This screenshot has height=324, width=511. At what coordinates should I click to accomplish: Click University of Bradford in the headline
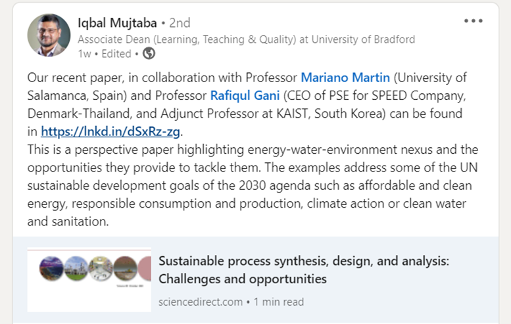(x=364, y=39)
